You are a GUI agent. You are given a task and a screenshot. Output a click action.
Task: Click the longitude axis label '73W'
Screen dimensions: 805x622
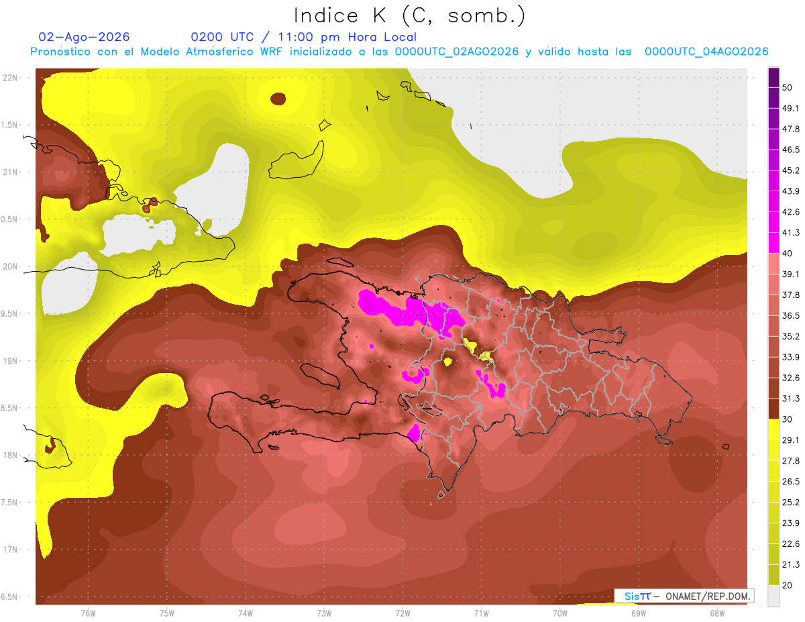324,613
